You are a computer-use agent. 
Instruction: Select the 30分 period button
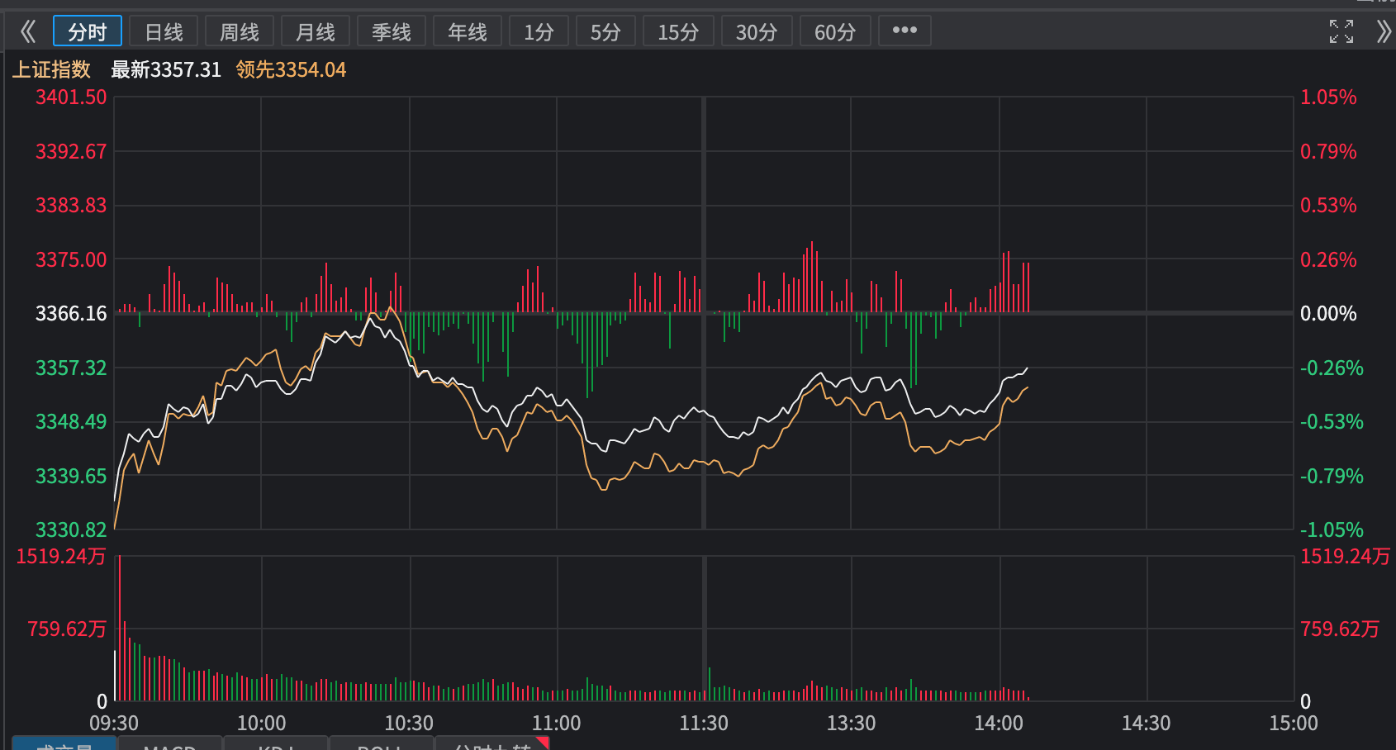(757, 31)
